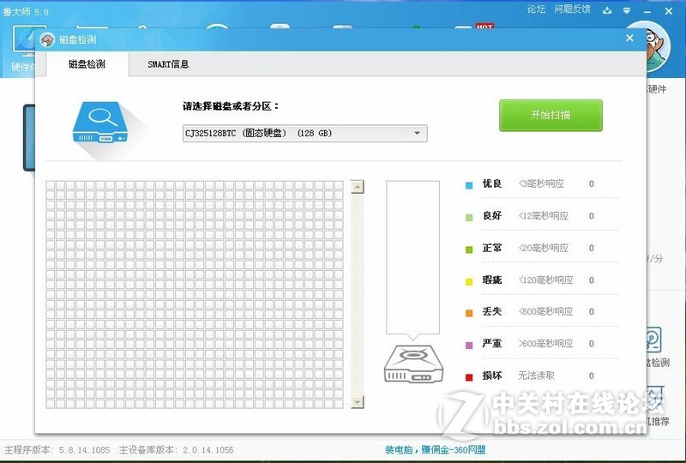Click the orange 丢失 color swatch

(469, 313)
